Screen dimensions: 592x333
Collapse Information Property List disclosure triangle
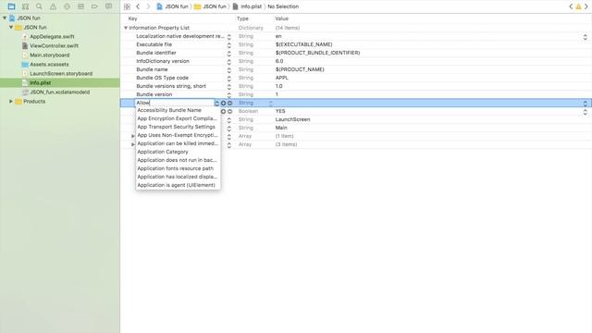click(x=126, y=28)
